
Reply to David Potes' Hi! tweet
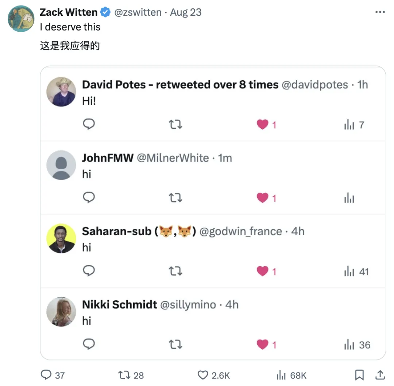click(89, 124)
